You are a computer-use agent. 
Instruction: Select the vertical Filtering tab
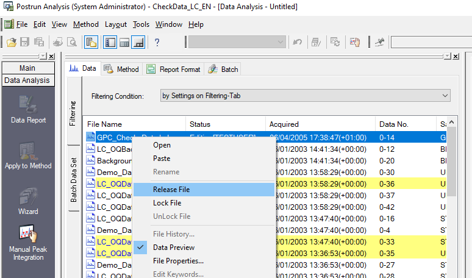[x=73, y=113]
